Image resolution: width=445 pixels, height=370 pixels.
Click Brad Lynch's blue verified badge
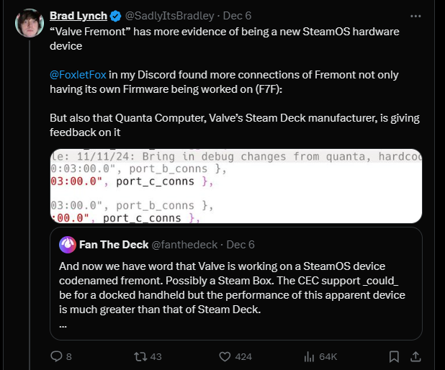(114, 16)
